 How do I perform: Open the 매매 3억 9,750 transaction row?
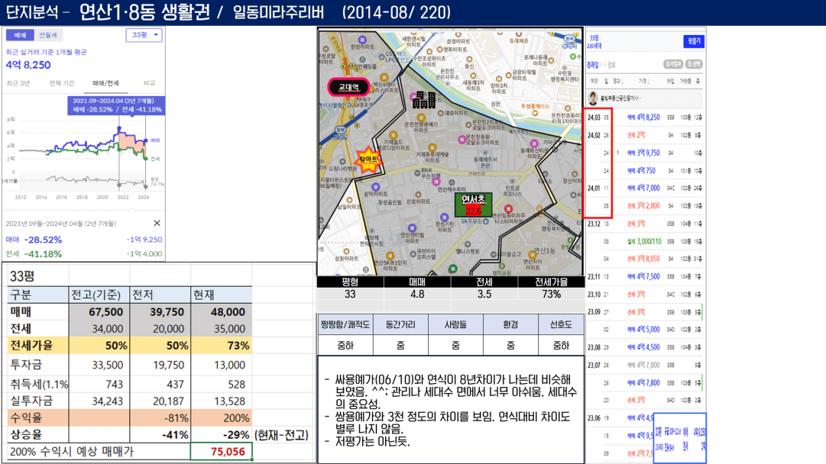[x=645, y=153]
